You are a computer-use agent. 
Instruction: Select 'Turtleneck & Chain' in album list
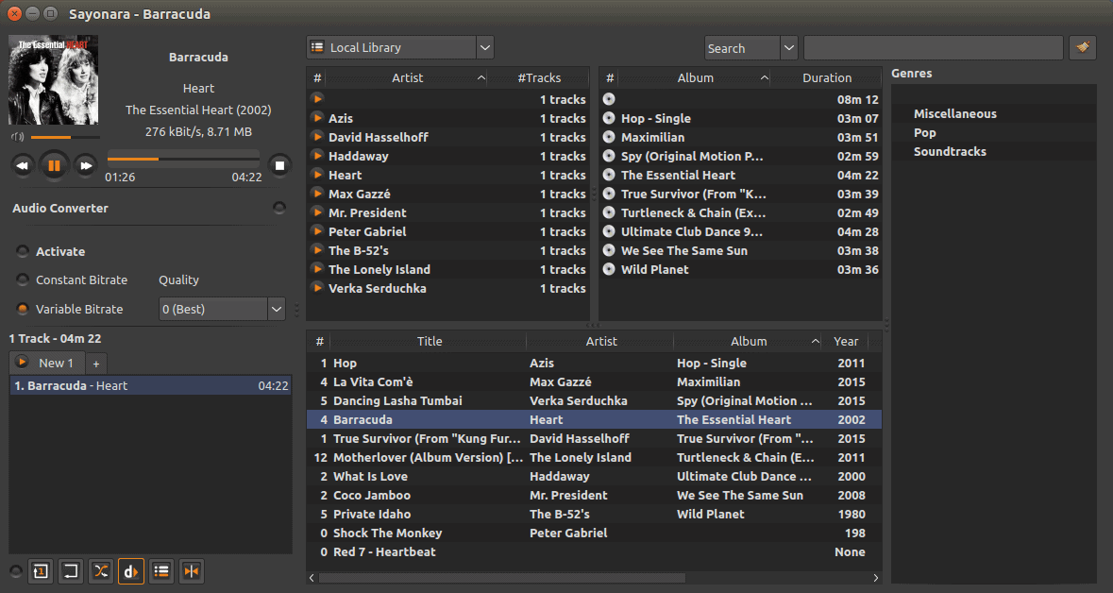click(740, 212)
